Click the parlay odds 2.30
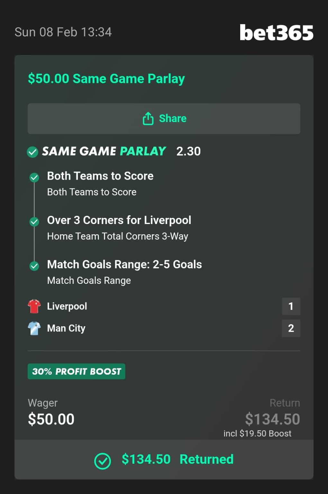 coord(188,151)
